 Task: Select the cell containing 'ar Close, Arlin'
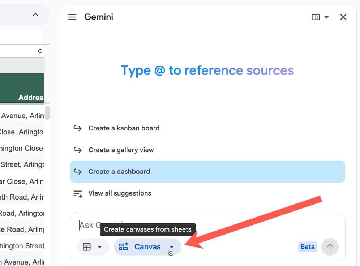22,181
